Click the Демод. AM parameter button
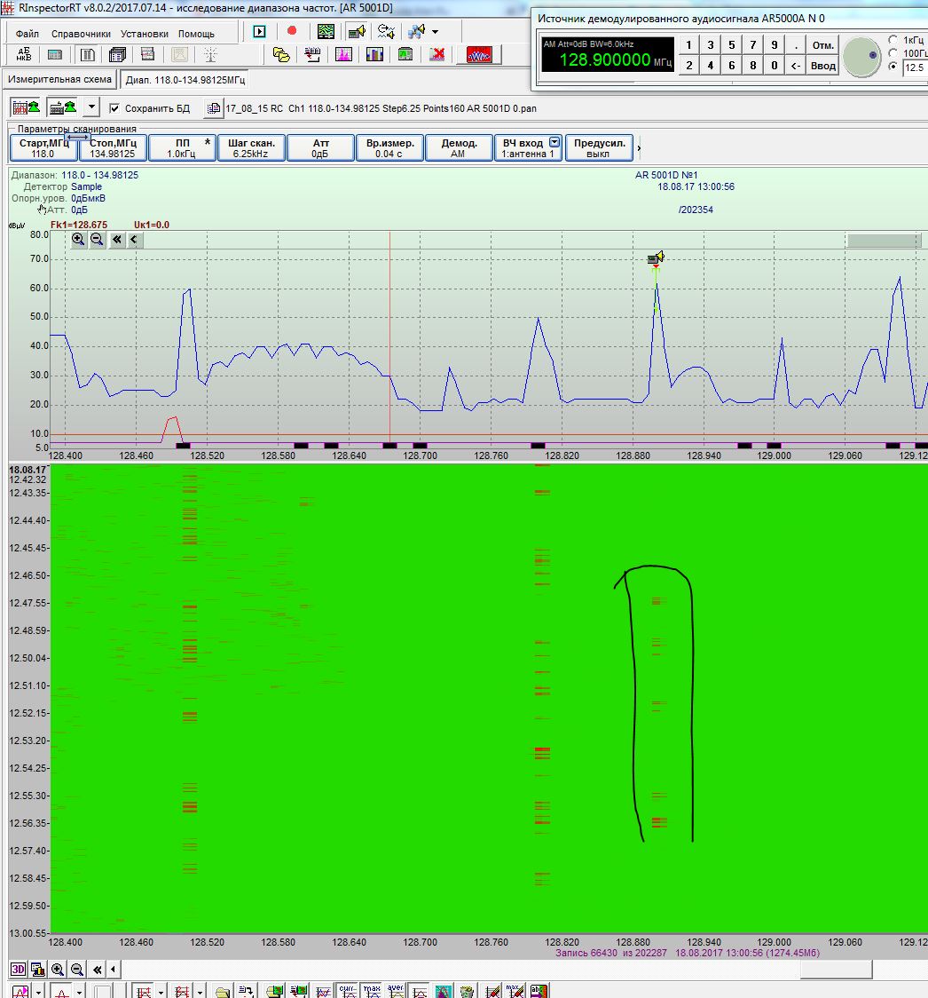 coord(459,147)
